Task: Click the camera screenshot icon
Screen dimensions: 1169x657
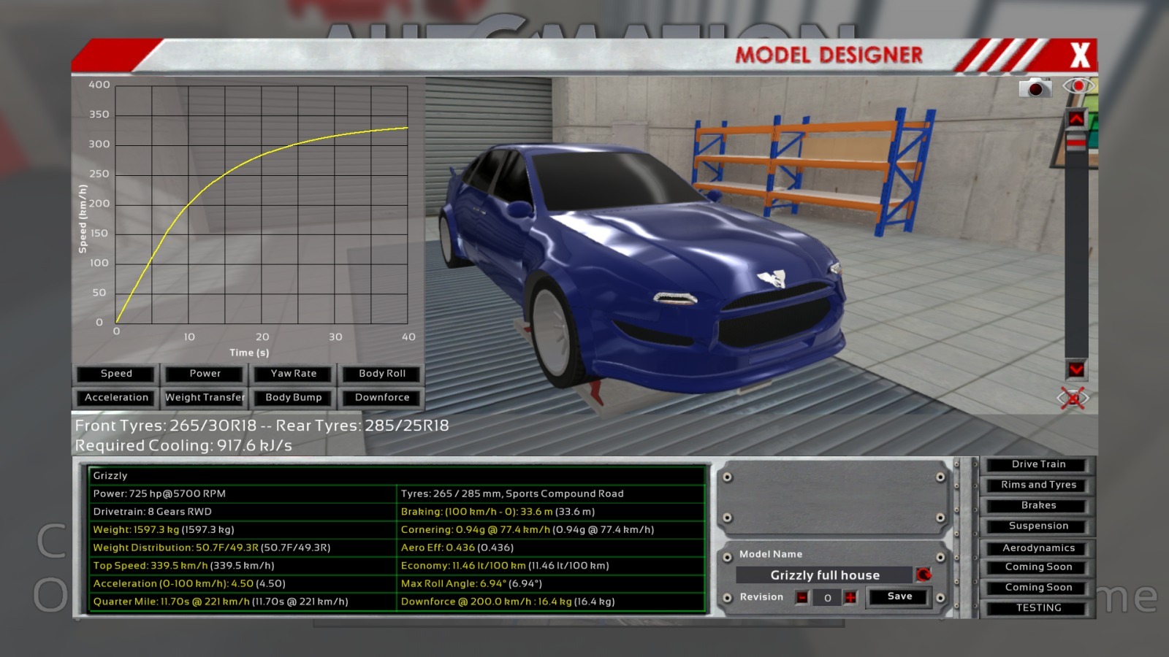Action: tap(1035, 88)
